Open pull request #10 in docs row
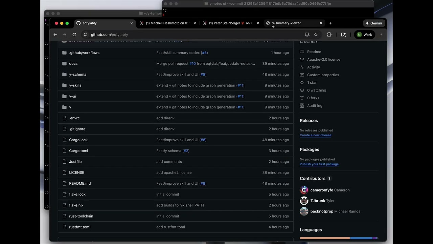This screenshot has width=433, height=244. point(192,63)
